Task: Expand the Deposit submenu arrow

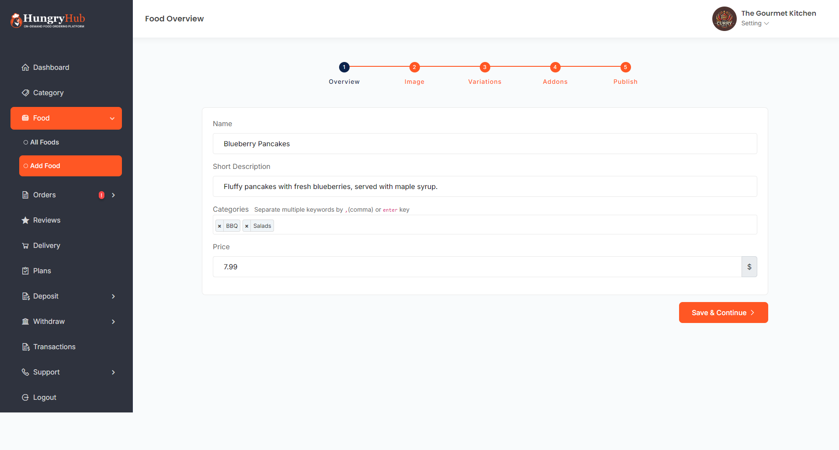Action: tap(113, 296)
